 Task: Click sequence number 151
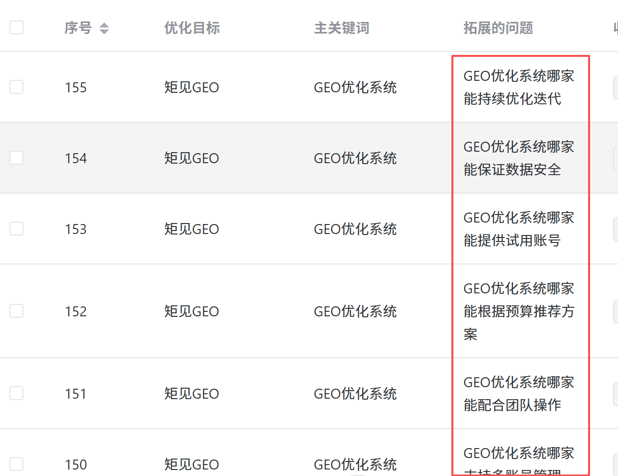(76, 394)
